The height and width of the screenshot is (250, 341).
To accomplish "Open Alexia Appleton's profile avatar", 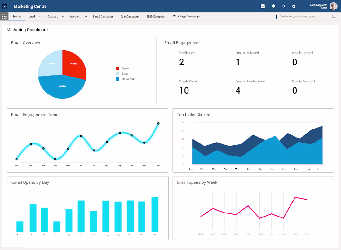I will point(333,6).
